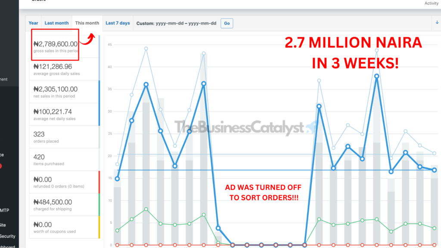Viewport: 441px width, 248px height.
Task: Highlight average gross daily sales series
Action: coord(65,69)
